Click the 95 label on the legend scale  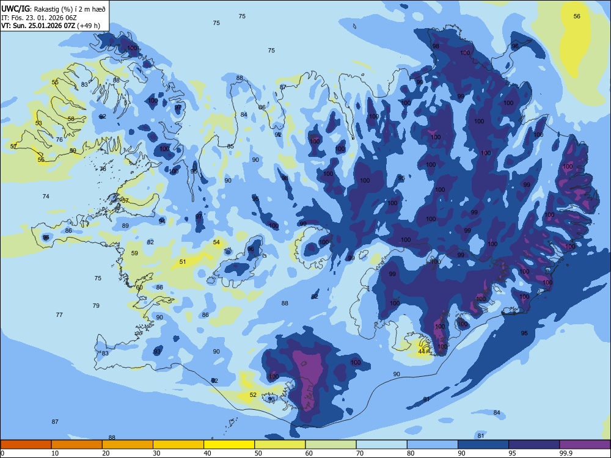(513, 453)
